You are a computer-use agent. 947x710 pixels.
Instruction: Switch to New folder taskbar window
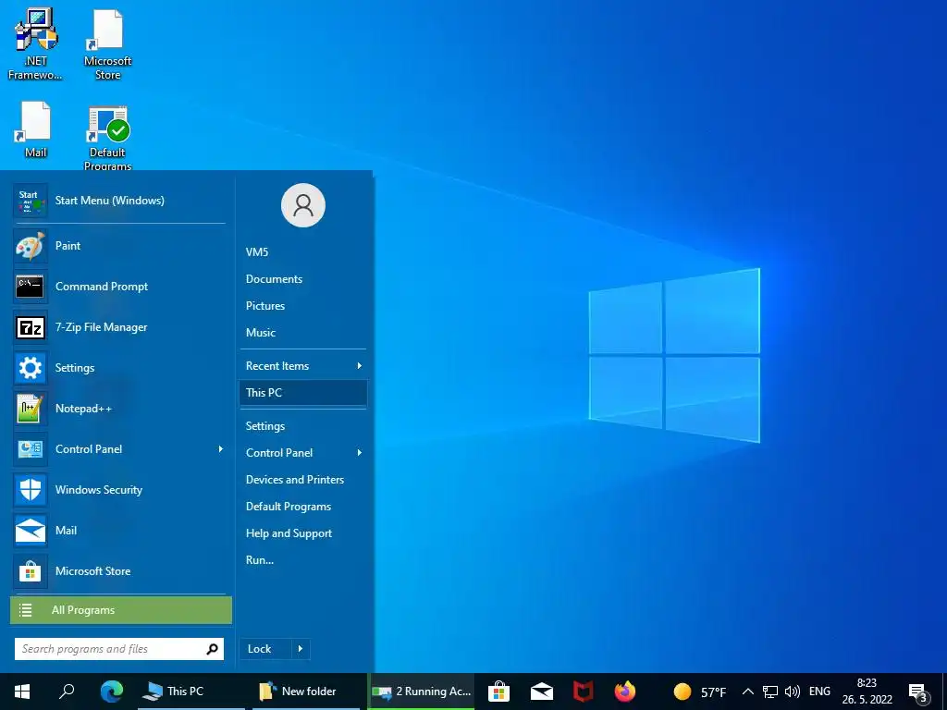(306, 692)
